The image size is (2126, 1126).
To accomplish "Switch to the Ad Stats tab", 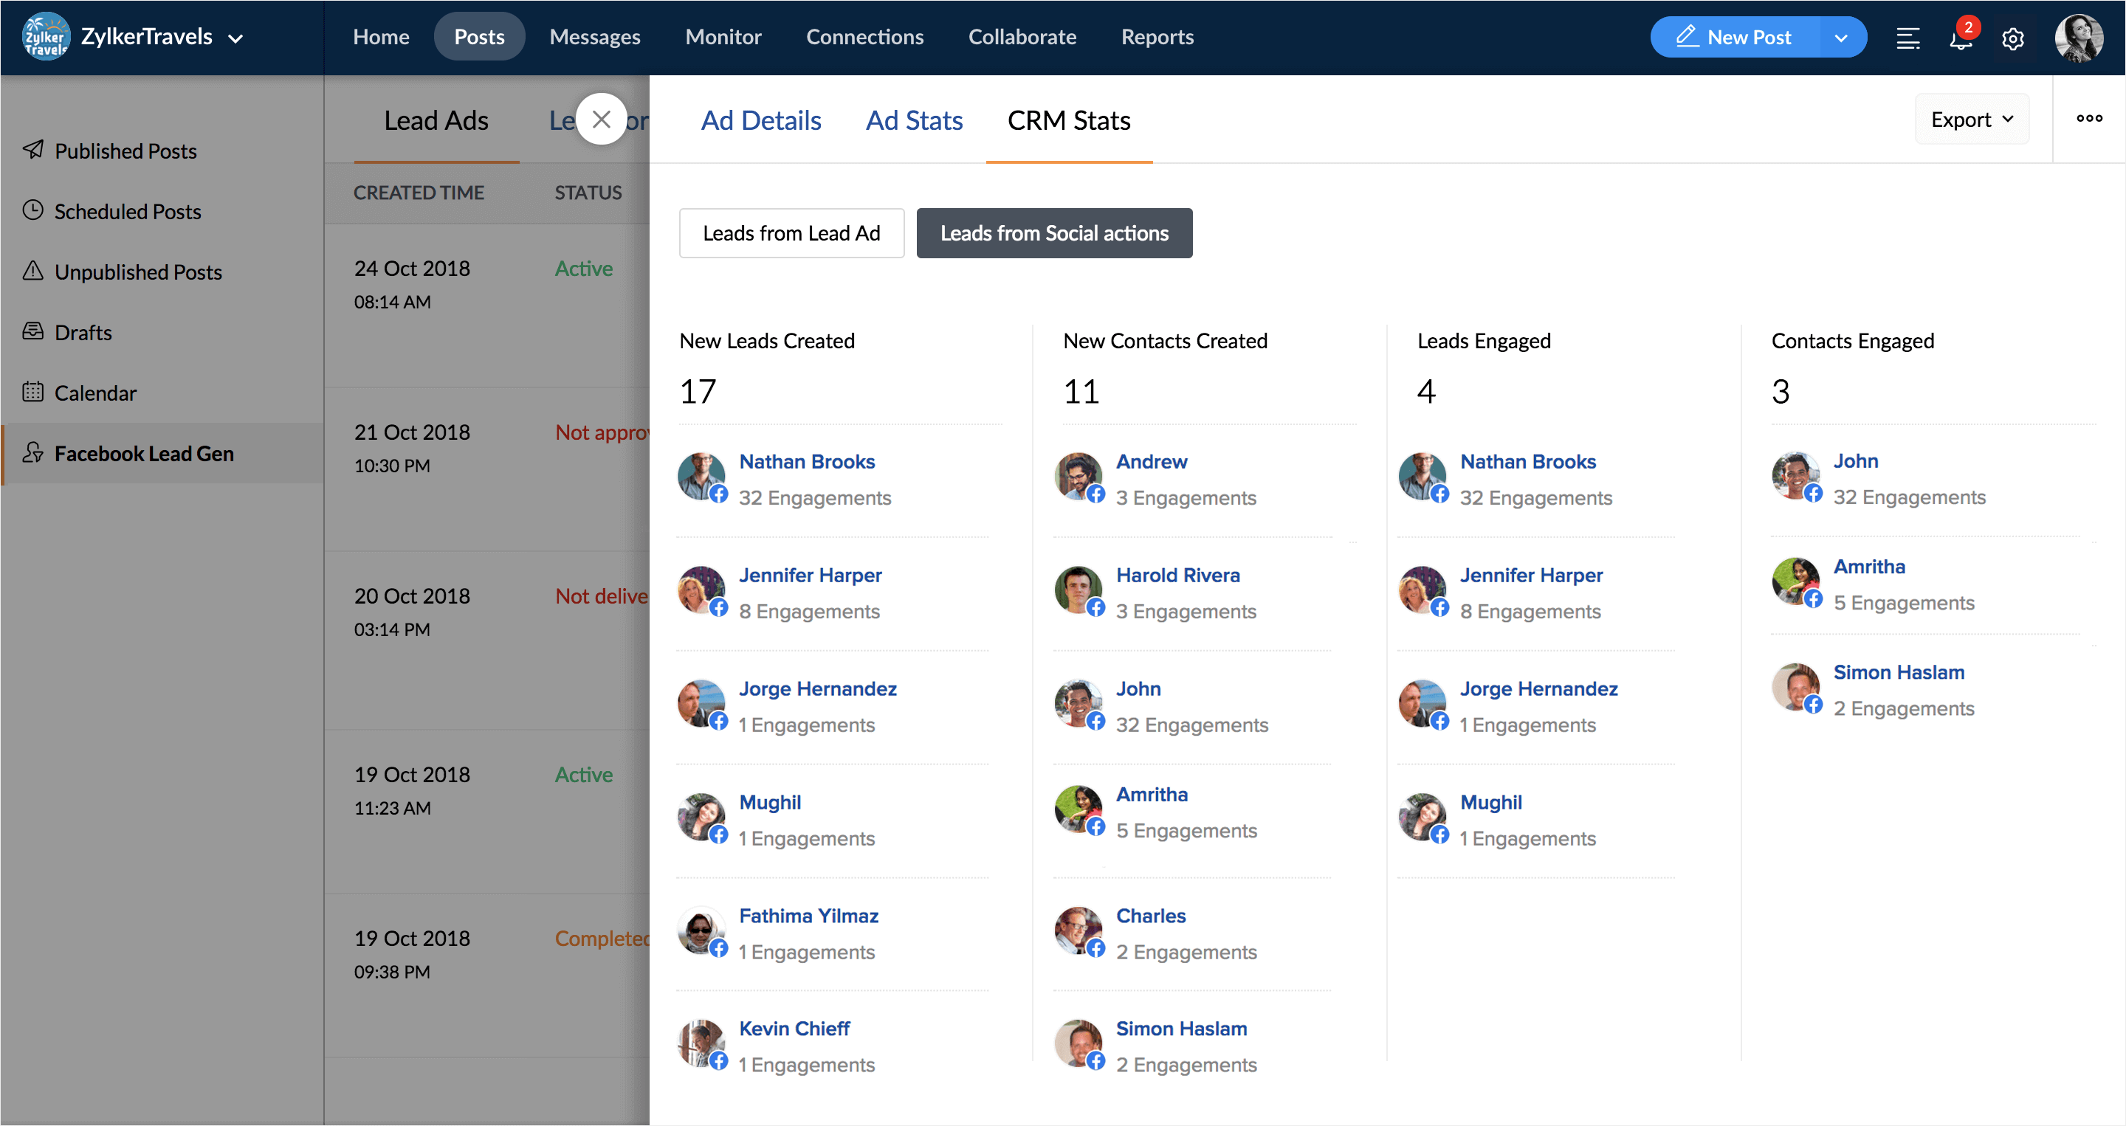I will pos(914,120).
